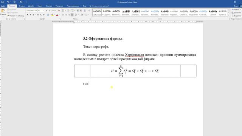Viewport: 242px width, 136px height.
Task: Increase paragraph indent
Action: tap(81, 11)
